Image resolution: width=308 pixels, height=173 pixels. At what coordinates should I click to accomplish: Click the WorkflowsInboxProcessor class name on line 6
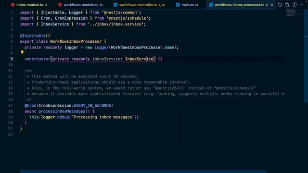[76, 41]
